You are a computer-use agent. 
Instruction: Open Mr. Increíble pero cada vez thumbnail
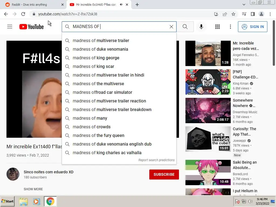click(208, 53)
